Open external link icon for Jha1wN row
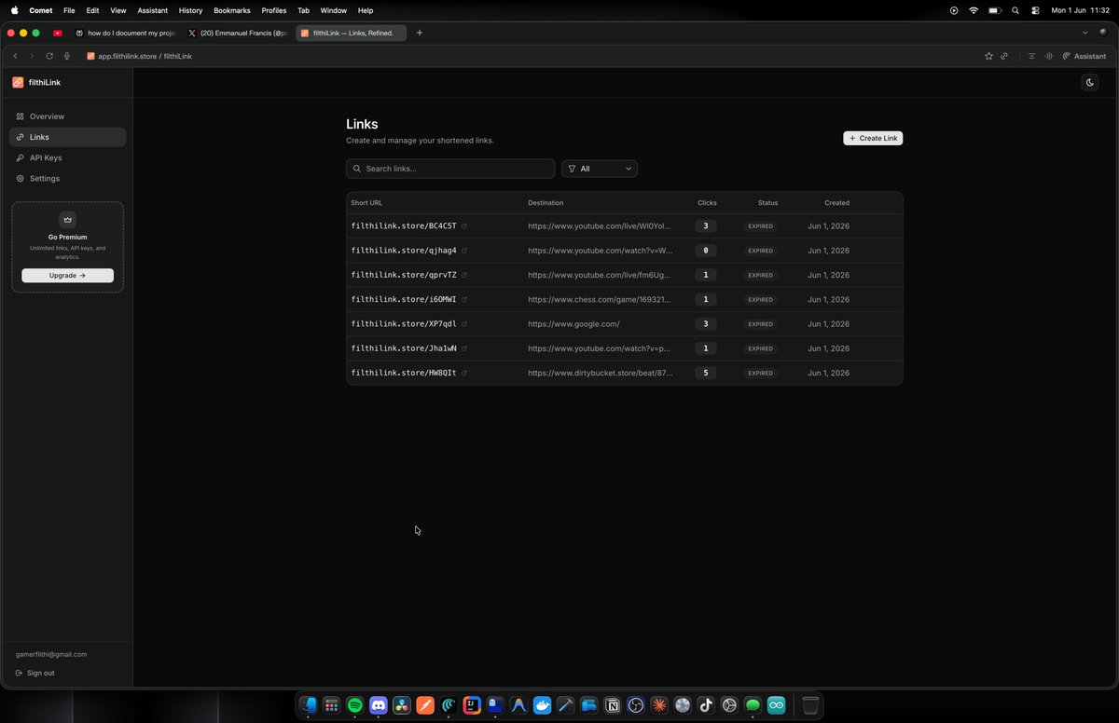This screenshot has width=1119, height=723. tap(464, 348)
